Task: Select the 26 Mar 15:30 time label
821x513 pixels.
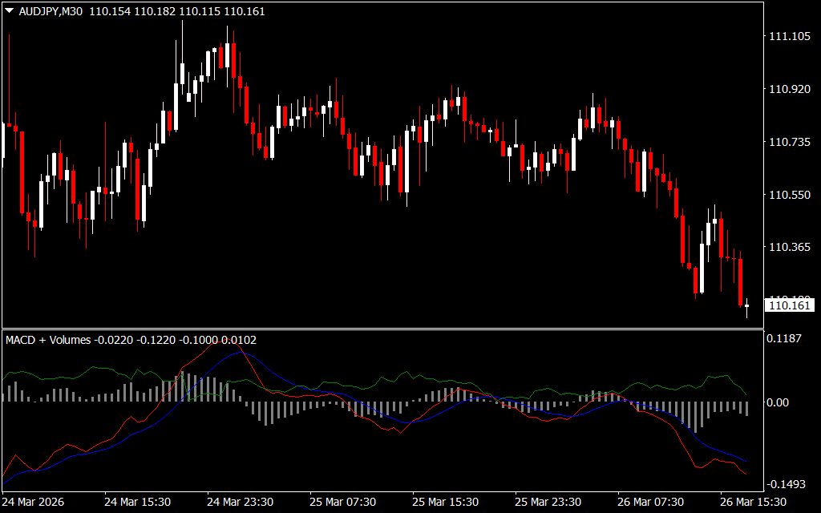Action: (753, 502)
